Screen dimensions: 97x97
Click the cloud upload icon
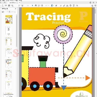6,6
